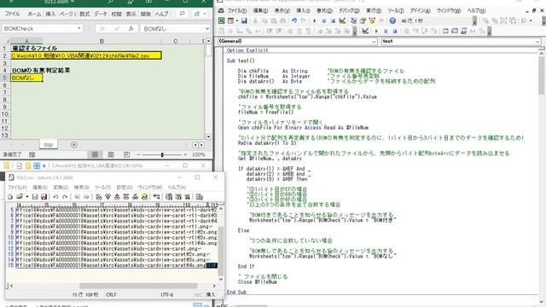
Task: Open the ホーム tab in Excel ribbon
Action: click(x=34, y=14)
